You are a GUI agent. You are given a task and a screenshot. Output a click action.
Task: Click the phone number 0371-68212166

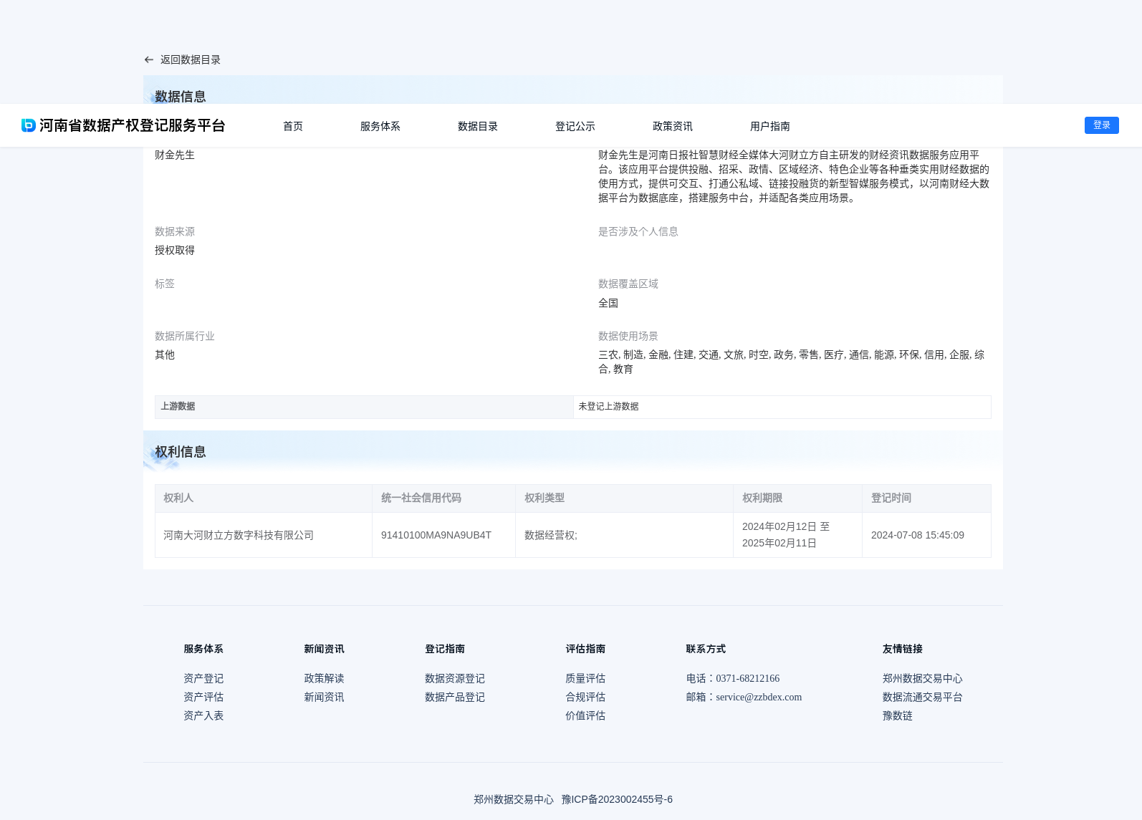pos(747,678)
